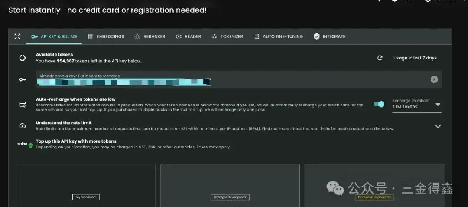
Task: Click the refresh token balance icon
Action: pos(380,58)
